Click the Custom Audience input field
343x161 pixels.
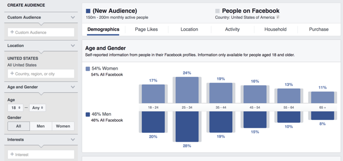coord(41,32)
